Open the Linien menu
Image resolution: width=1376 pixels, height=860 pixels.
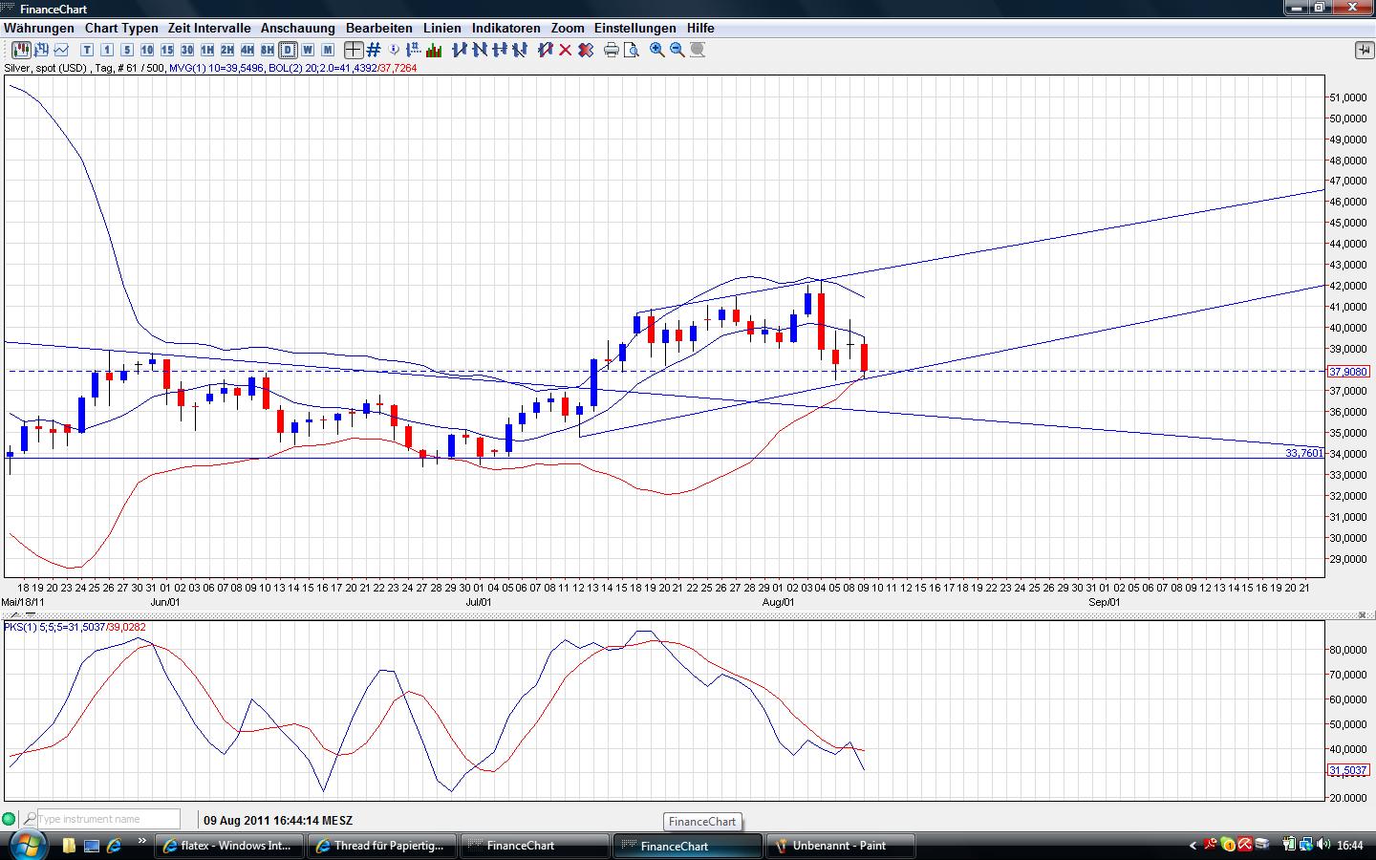pyautogui.click(x=442, y=28)
